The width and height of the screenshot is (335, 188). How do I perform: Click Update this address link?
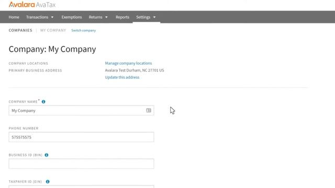122,77
